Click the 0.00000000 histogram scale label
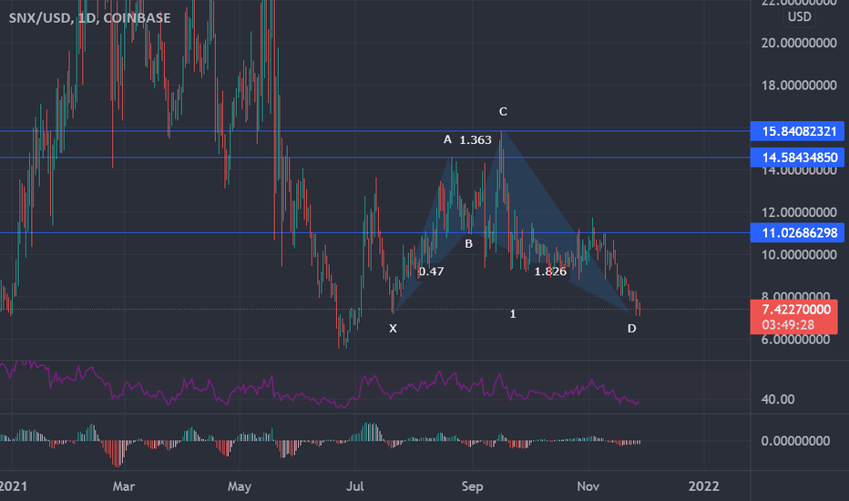Viewport: 849px width, 501px height. pyautogui.click(x=795, y=441)
